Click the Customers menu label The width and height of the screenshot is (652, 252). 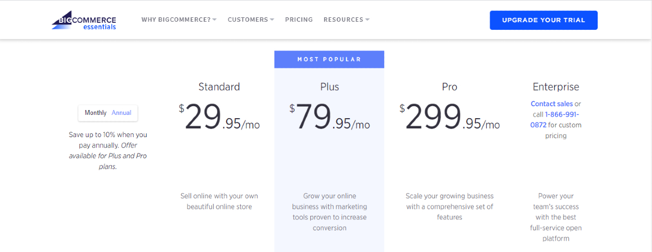(248, 20)
